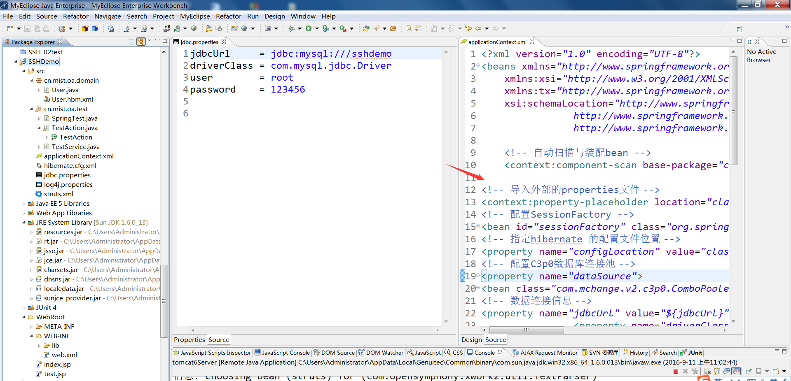Click the Open Web Browser globe icon
791x381 pixels.
click(194, 28)
